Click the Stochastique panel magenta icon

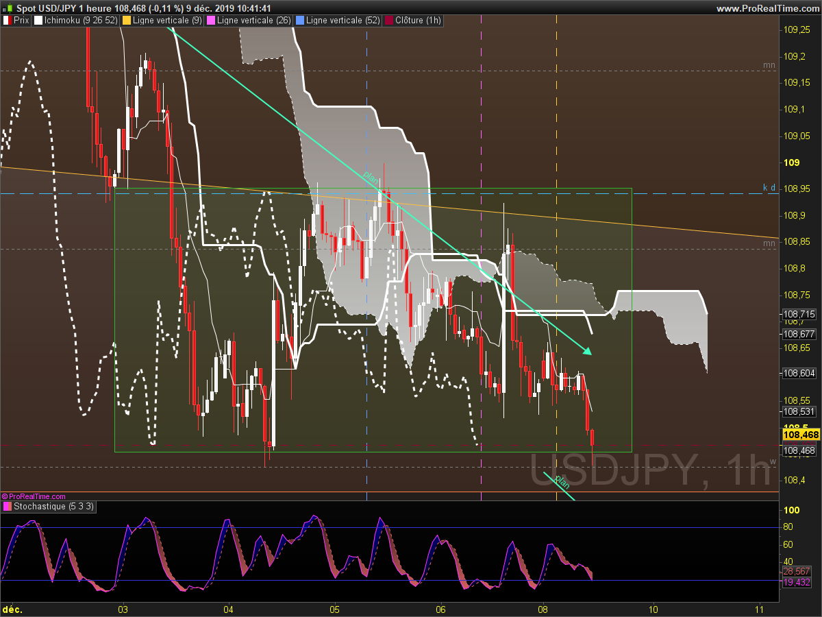coord(7,507)
